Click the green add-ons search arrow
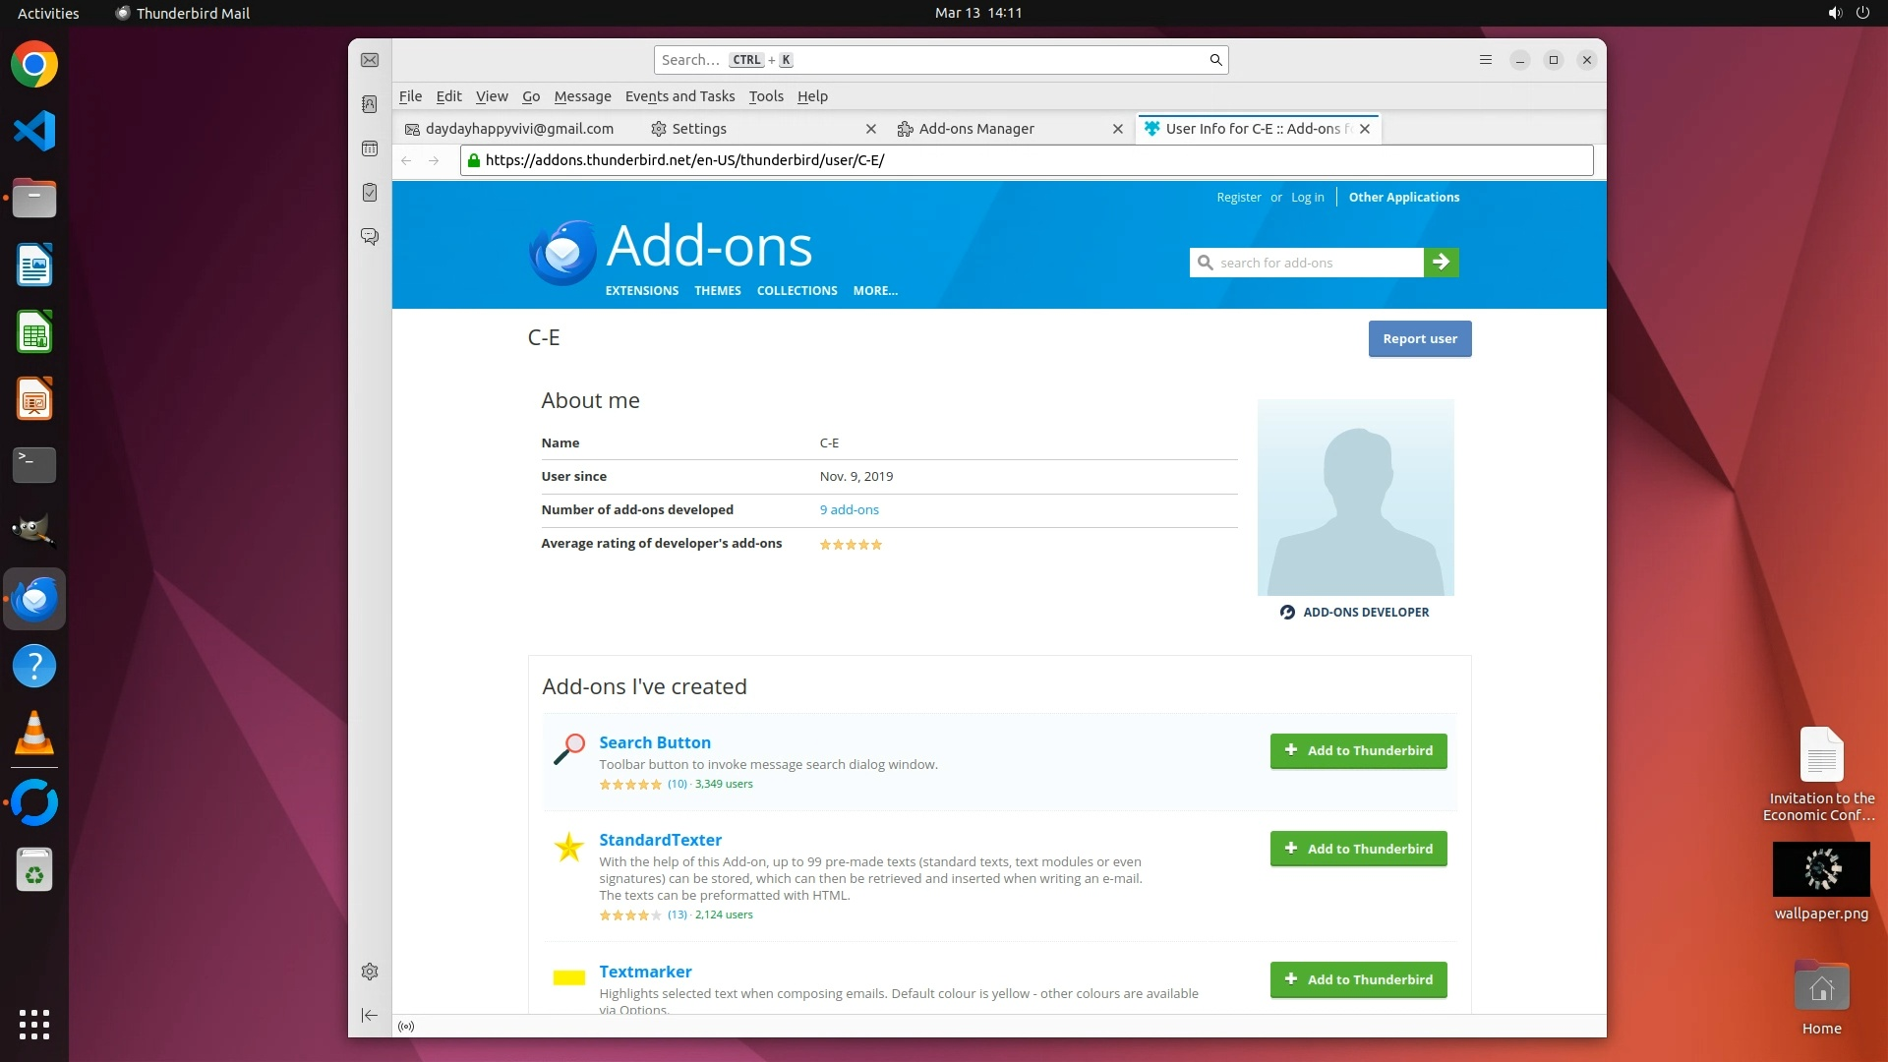Viewport: 1888px width, 1062px height. 1441,263
